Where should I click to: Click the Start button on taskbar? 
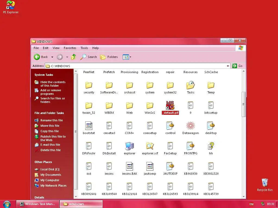click(x=7, y=204)
